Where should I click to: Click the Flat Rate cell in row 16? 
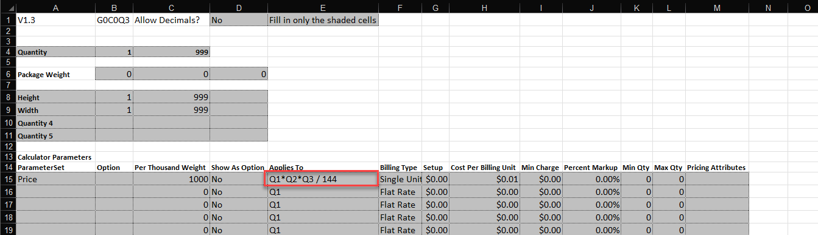(400, 192)
